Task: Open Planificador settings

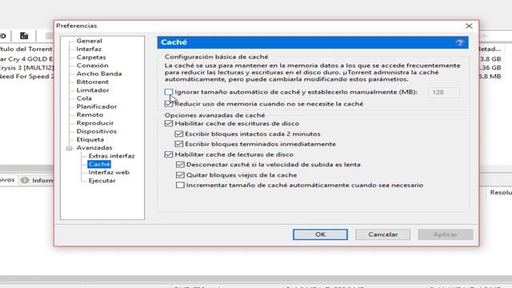Action: (97, 106)
